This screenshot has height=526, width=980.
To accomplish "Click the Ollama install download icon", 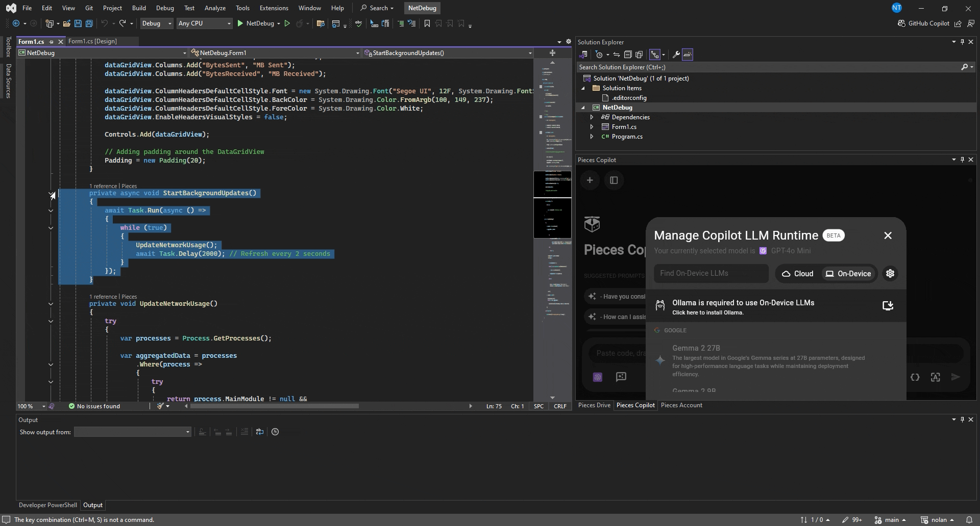I will (x=888, y=305).
